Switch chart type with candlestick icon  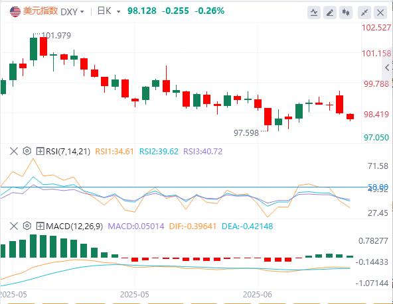pyautogui.click(x=346, y=13)
